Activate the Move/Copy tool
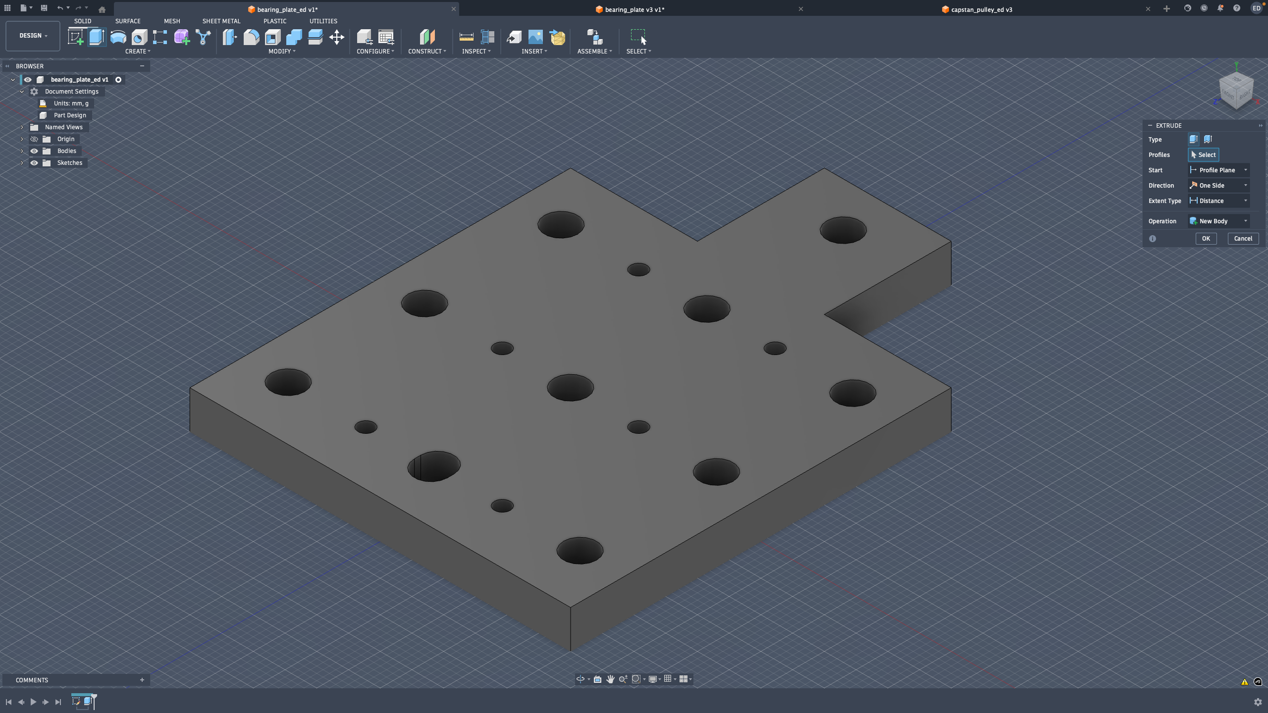 [x=337, y=37]
